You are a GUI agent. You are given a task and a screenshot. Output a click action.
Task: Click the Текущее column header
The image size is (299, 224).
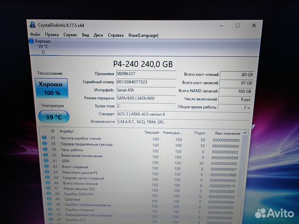click(152, 132)
